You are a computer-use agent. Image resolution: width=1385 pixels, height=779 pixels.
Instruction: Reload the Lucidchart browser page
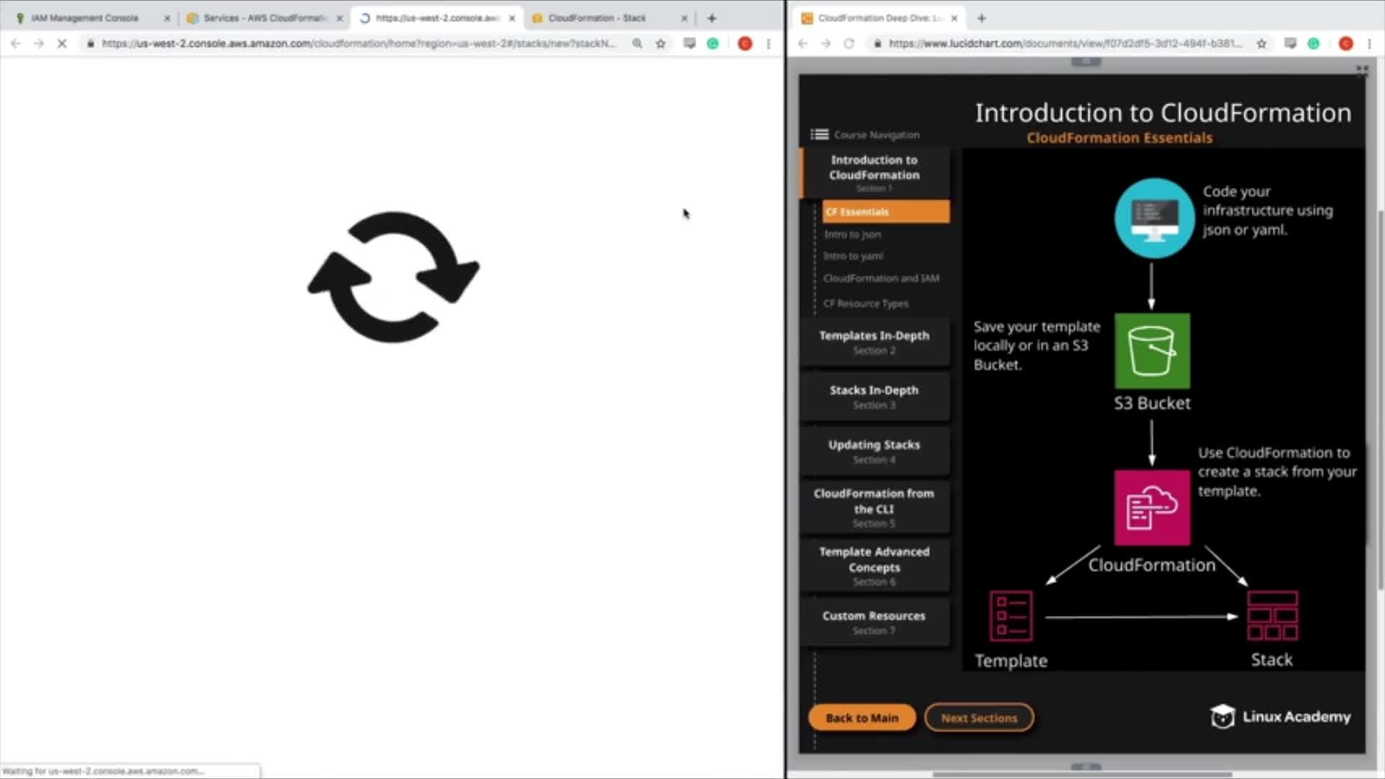pyautogui.click(x=849, y=44)
